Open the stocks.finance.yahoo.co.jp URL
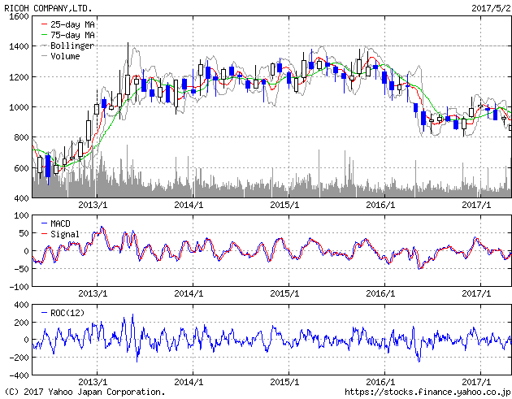 click(x=428, y=392)
